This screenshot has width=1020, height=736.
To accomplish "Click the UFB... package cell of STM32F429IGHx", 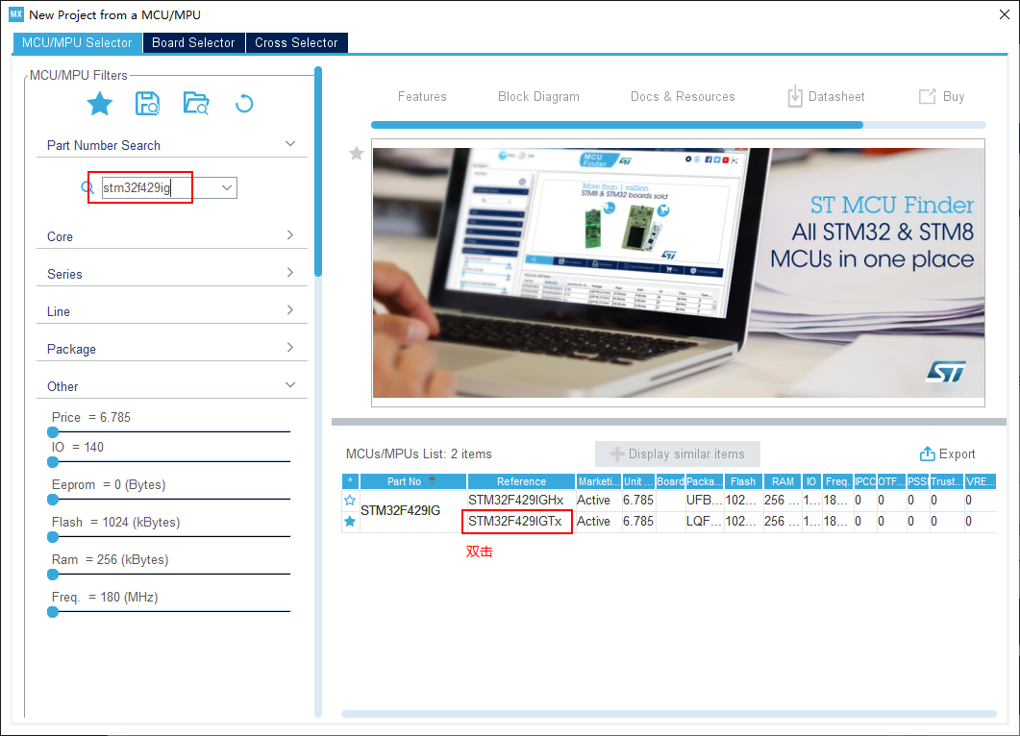I will click(704, 500).
